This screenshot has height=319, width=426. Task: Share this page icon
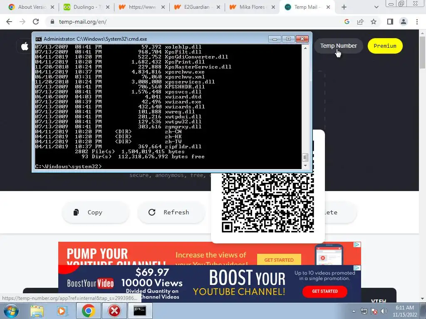point(360,22)
